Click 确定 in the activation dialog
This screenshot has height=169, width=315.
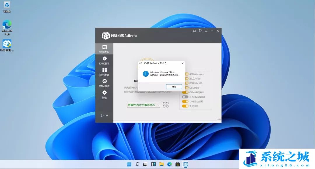tap(174, 87)
